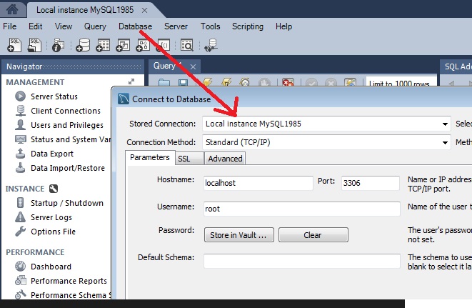This screenshot has width=472, height=308.
Task: Open Data Import/Restore in Navigator
Action: point(68,168)
